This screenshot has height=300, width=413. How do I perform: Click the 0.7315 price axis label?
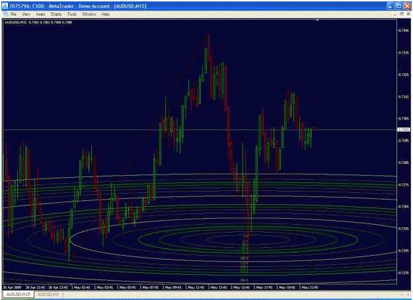[404, 97]
